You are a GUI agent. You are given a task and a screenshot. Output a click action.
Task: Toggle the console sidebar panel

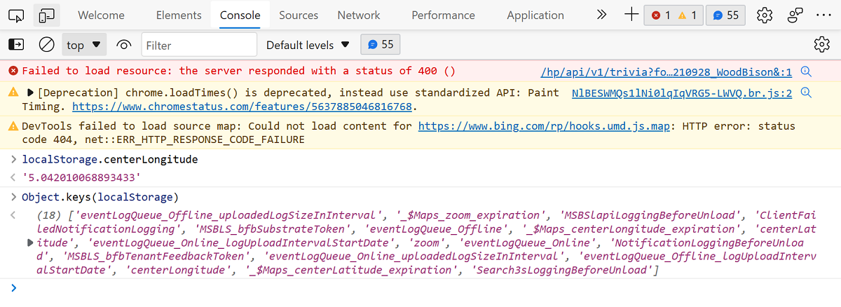[x=16, y=45]
